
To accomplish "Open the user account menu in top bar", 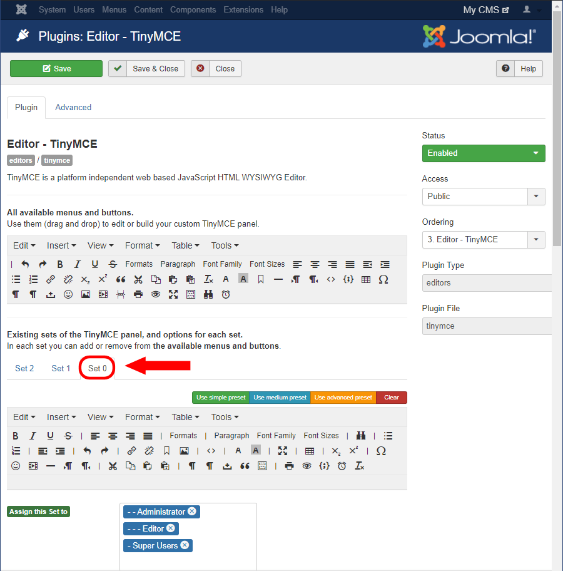I will 530,9.
